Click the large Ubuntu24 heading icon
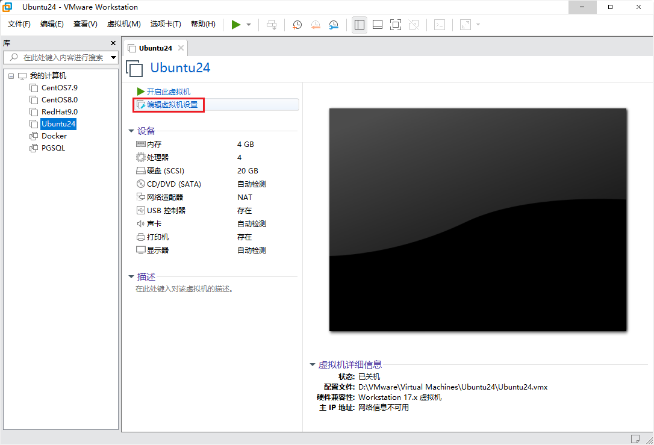 134,69
